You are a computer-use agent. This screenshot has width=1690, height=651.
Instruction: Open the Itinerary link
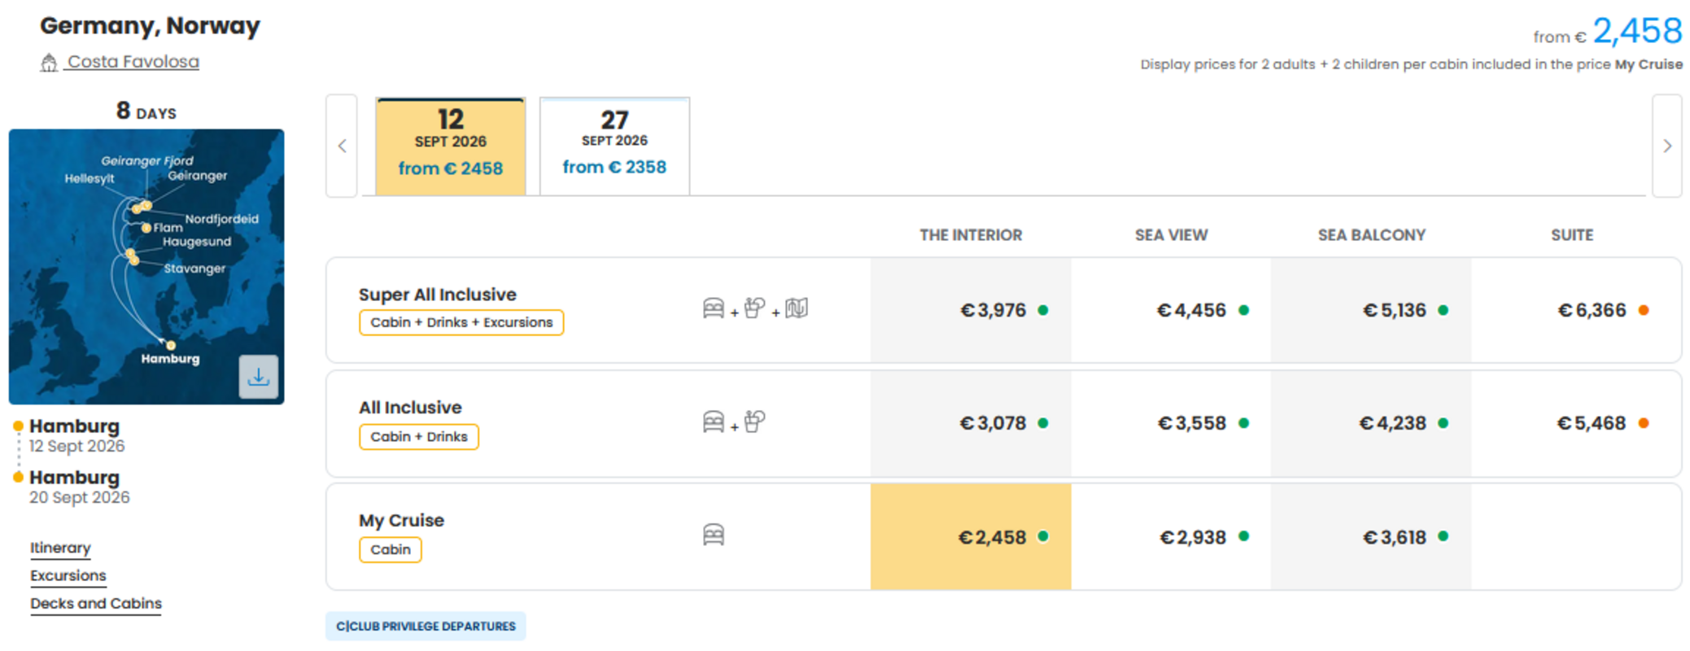click(60, 548)
